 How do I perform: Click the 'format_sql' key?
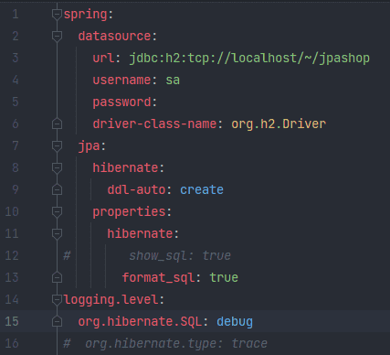[x=158, y=278]
